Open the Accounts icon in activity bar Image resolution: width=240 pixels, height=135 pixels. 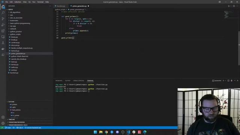point(3,117)
